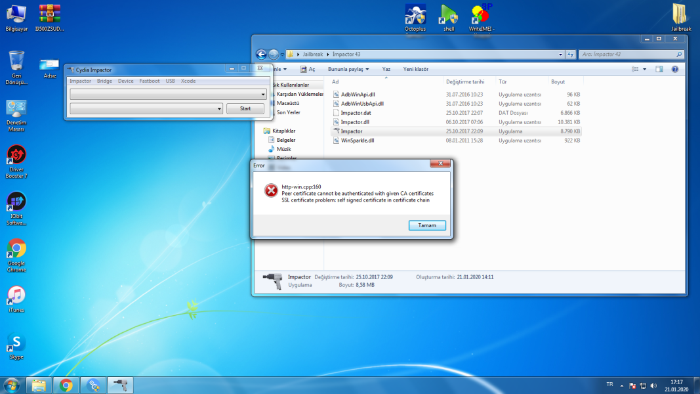Open the Device menu in Cydia Impactor
Image resolution: width=700 pixels, height=394 pixels.
click(x=125, y=81)
